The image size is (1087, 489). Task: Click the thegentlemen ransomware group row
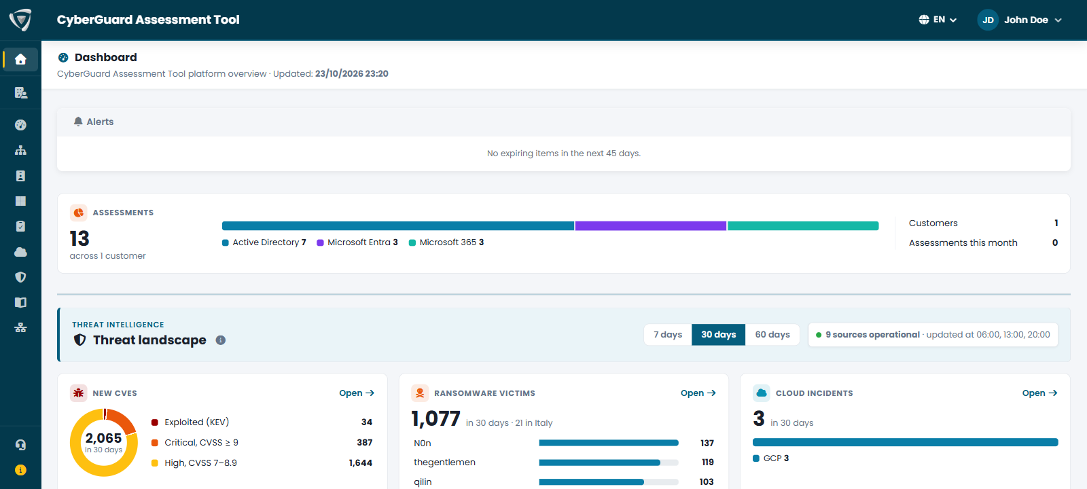(x=564, y=462)
